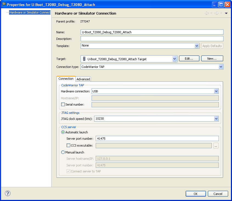Expand the Hardware connection dropdown
The image size is (232, 201).
(216, 91)
